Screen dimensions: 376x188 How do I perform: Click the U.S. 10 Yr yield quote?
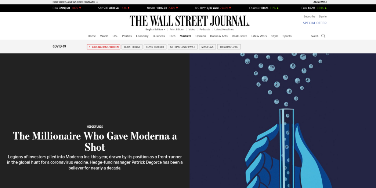213,8
